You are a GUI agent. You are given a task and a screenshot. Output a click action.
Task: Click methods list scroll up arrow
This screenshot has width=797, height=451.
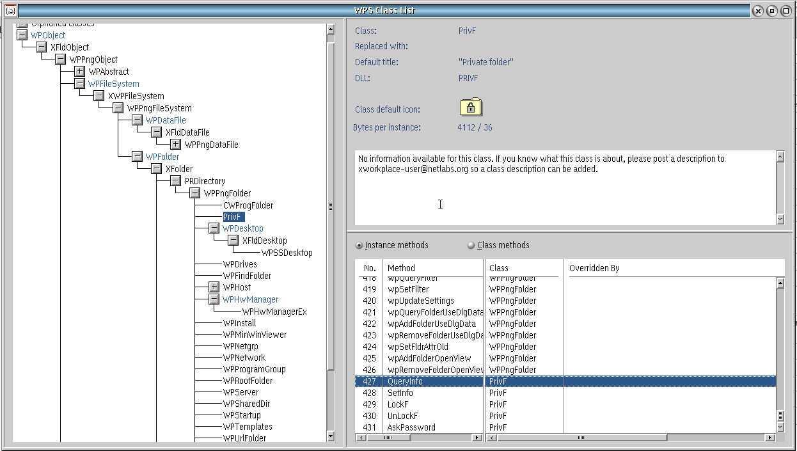click(780, 283)
